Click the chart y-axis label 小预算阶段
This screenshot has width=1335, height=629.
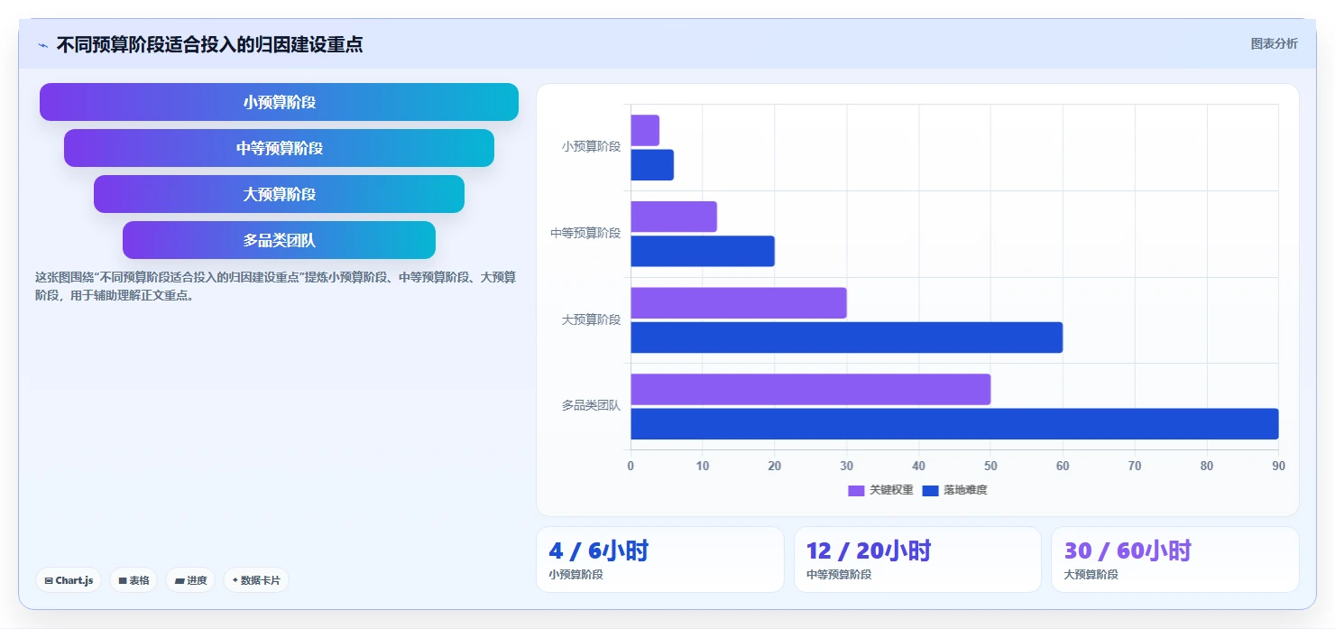(591, 146)
